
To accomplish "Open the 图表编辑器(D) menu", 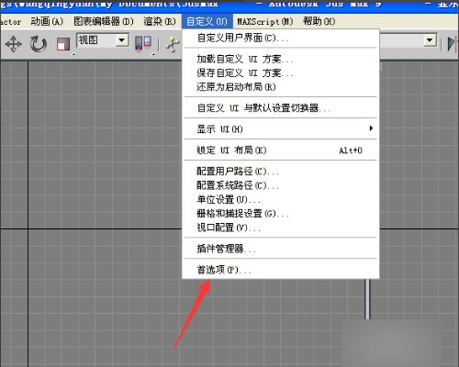I will (x=104, y=21).
